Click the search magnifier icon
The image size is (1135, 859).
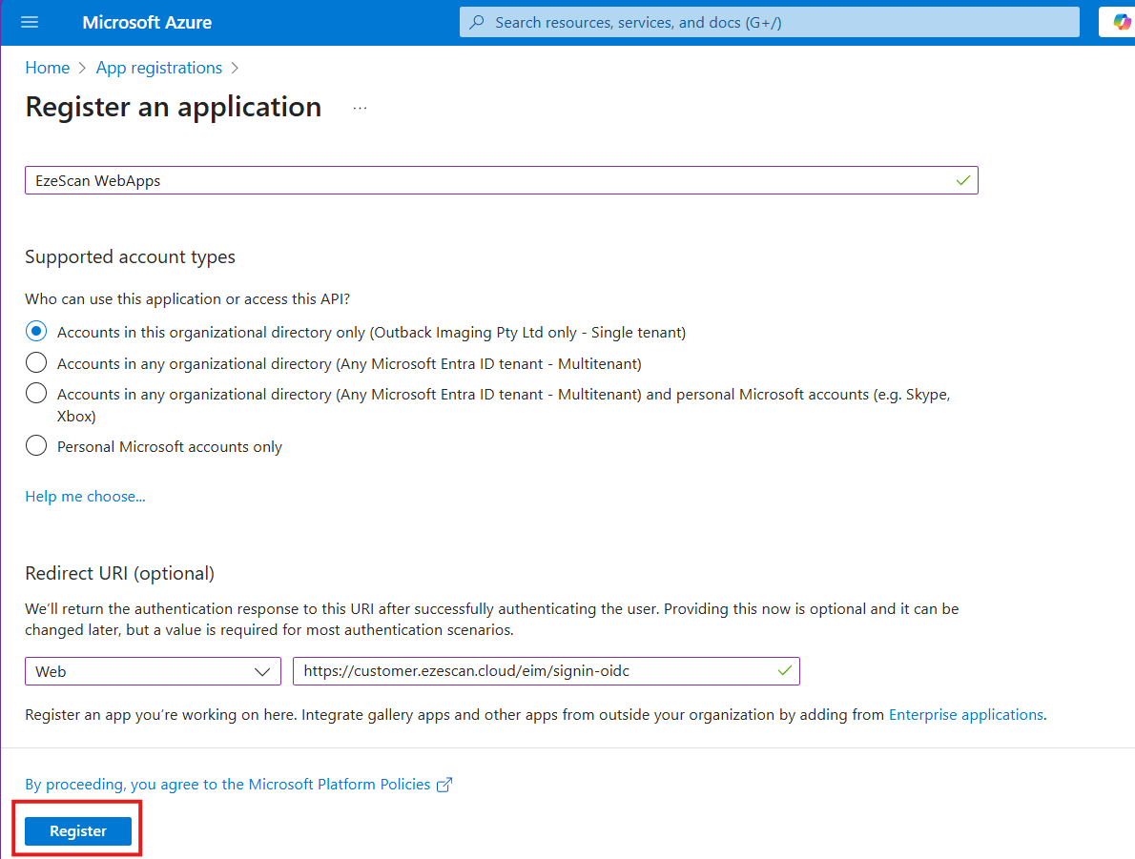pos(477,22)
